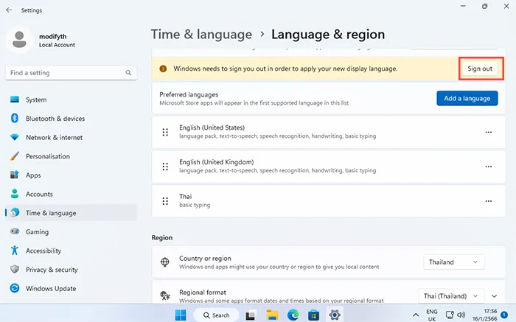Viewport: 516px width, 322px height.
Task: Click the Add a language button
Action: [x=467, y=98]
